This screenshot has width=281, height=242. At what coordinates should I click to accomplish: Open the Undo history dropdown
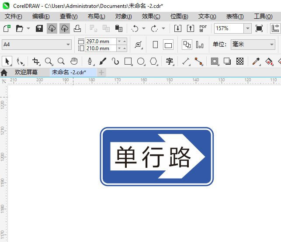pyautogui.click(x=144, y=28)
